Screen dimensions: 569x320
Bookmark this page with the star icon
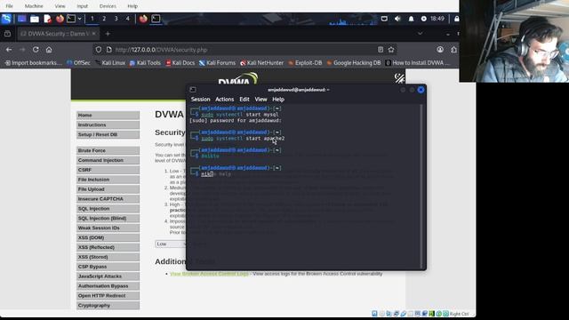pos(391,50)
